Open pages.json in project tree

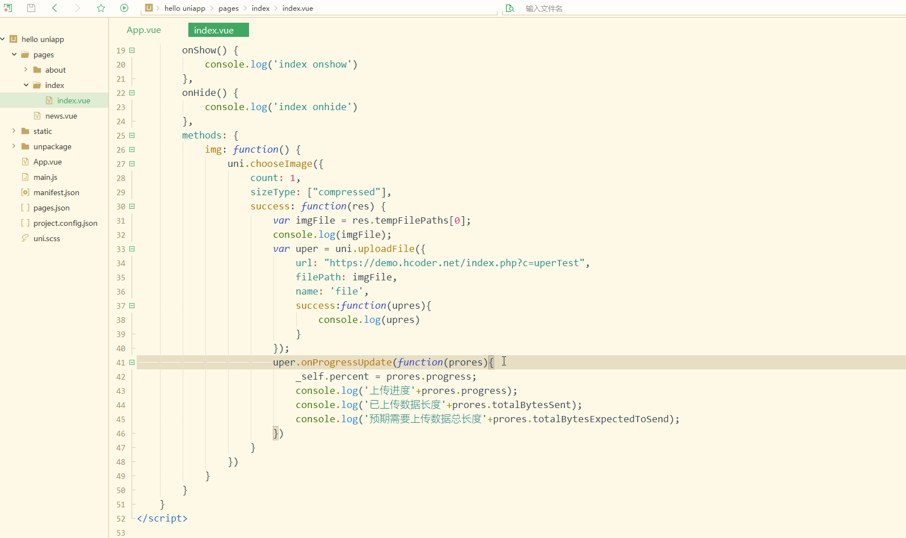click(52, 208)
